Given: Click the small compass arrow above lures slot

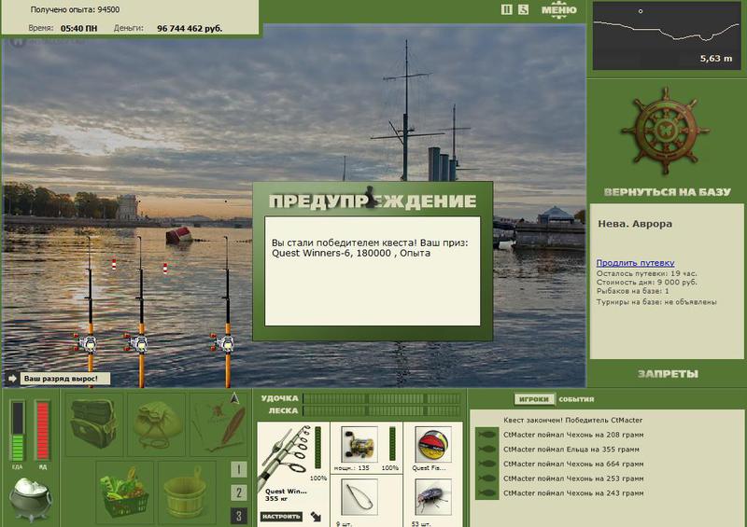Looking at the screenshot, I should coord(234,398).
